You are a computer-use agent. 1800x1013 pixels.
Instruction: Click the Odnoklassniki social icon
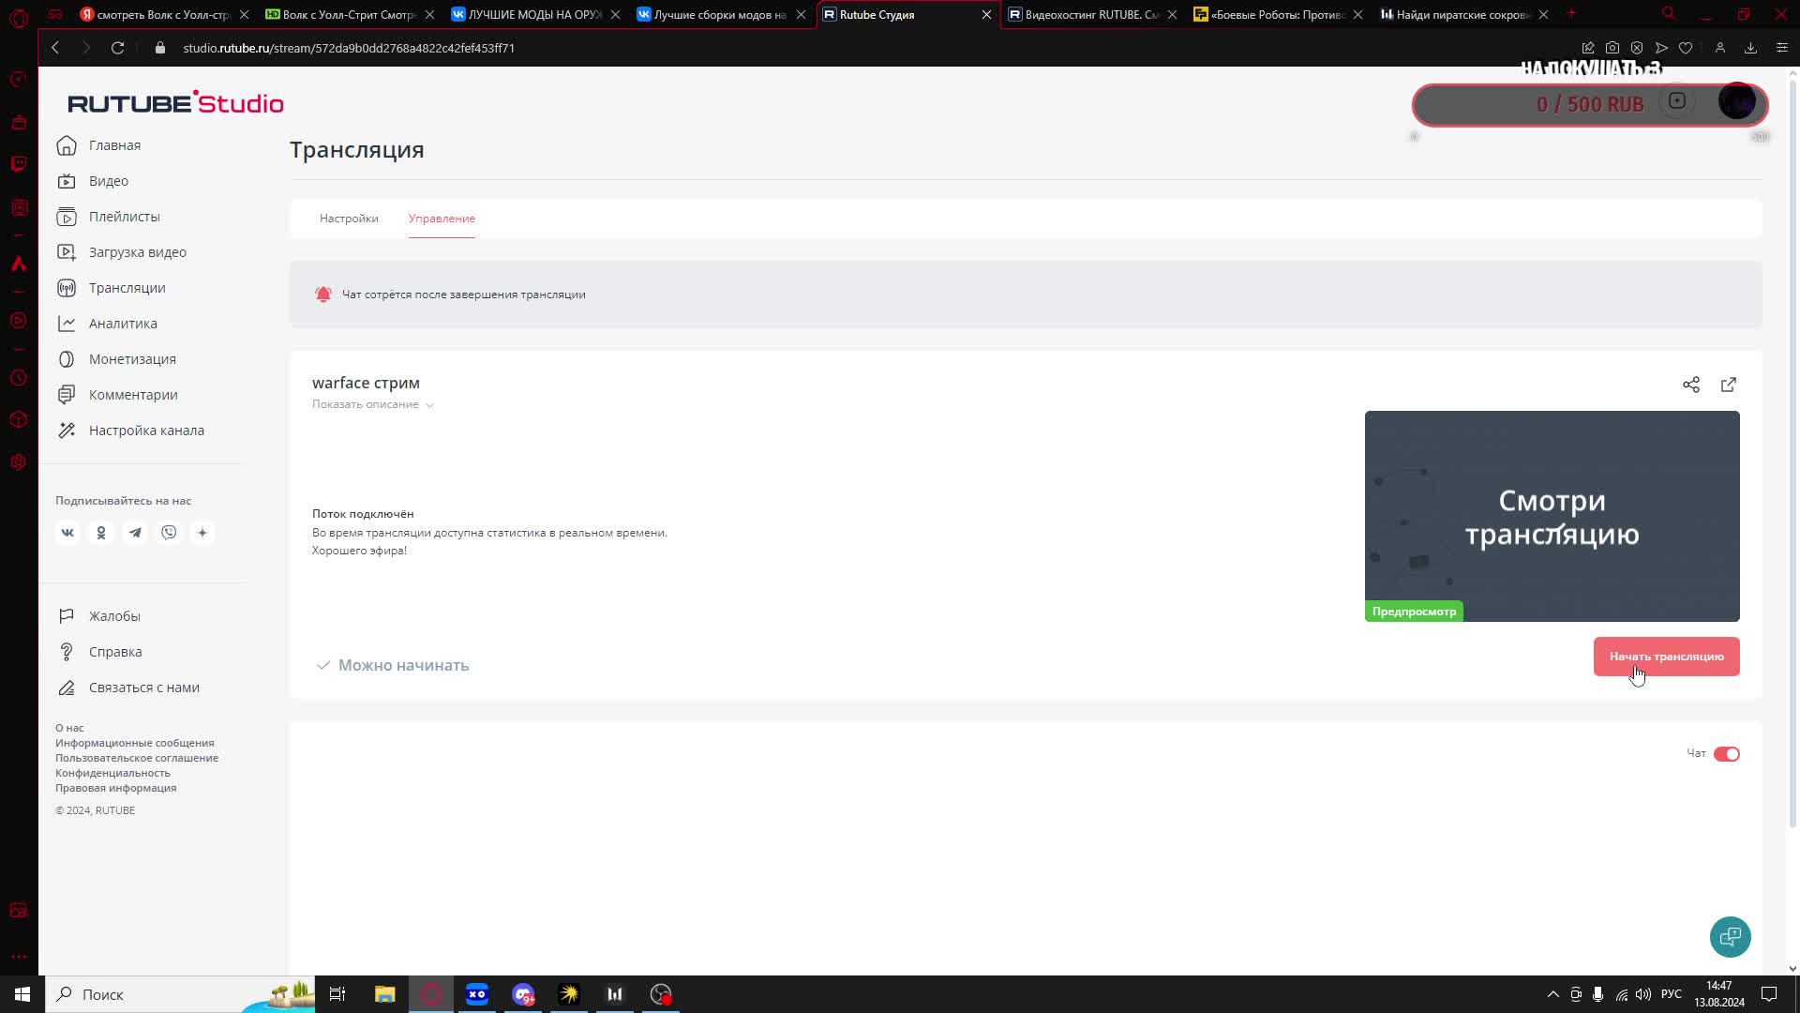(101, 533)
